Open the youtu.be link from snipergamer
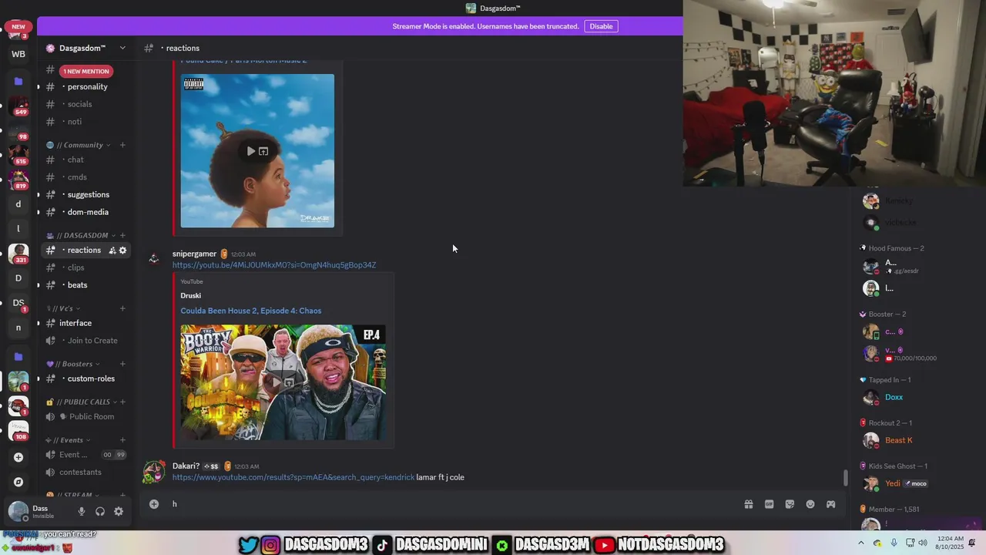Image resolution: width=986 pixels, height=555 pixels. [x=274, y=265]
